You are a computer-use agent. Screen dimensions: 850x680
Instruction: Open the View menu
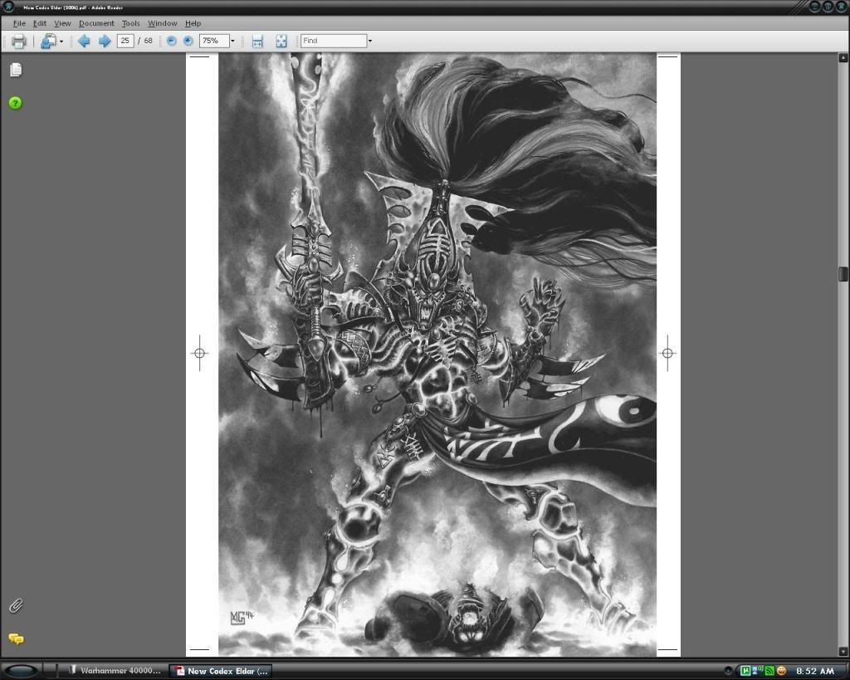tap(62, 23)
